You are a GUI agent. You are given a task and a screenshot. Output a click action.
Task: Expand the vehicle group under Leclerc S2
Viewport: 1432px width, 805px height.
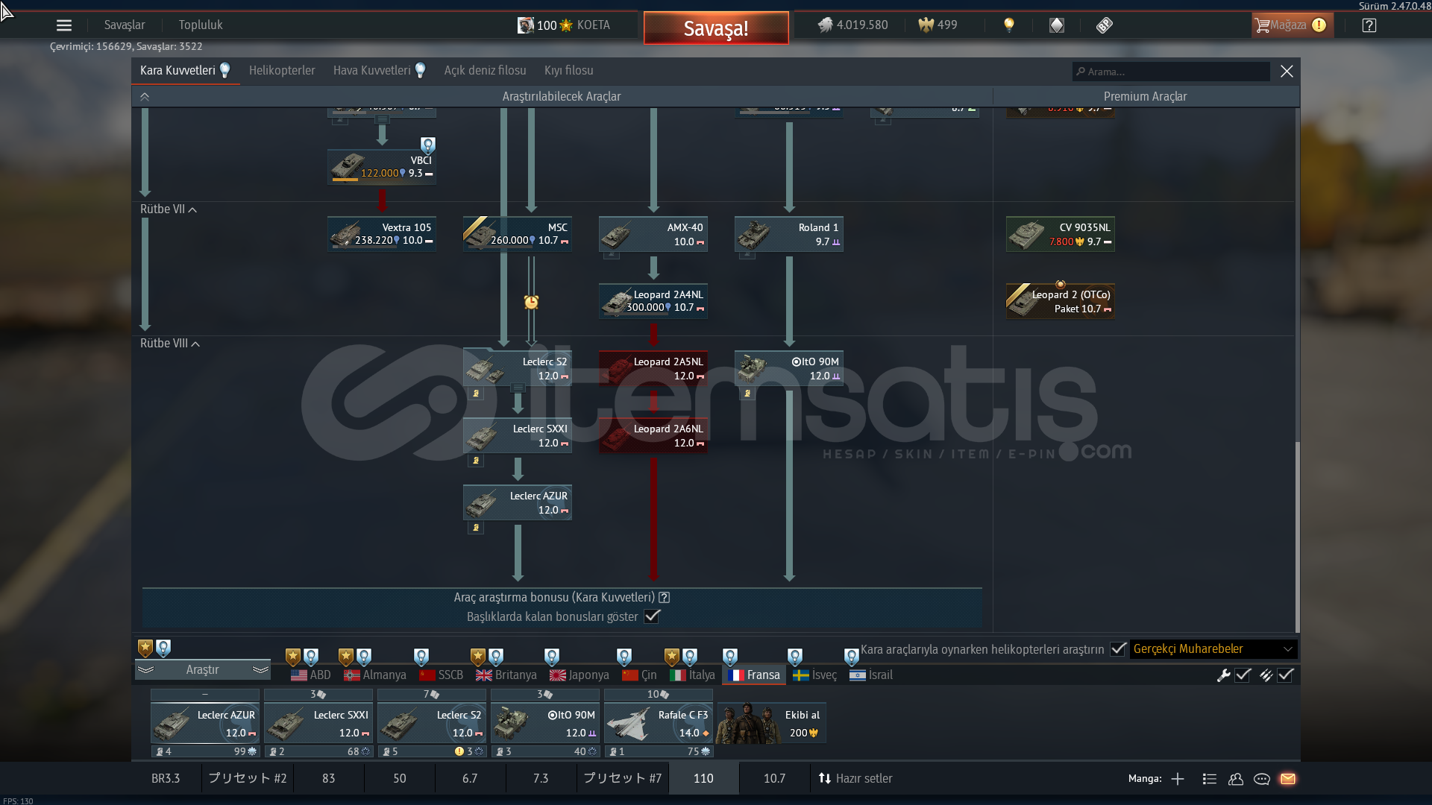(x=518, y=388)
